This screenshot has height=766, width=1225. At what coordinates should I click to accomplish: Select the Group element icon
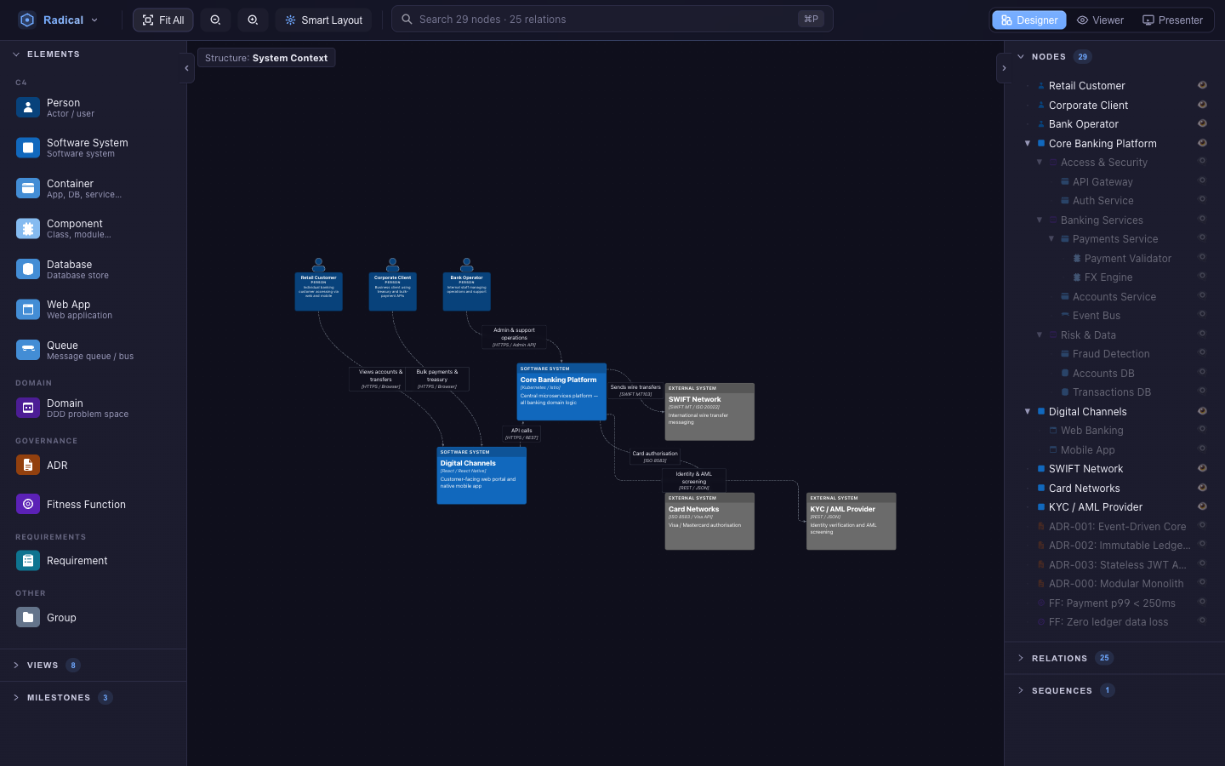pyautogui.click(x=28, y=617)
